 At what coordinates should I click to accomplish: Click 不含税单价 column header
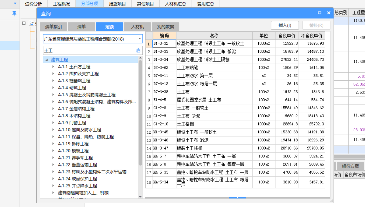point(312,36)
